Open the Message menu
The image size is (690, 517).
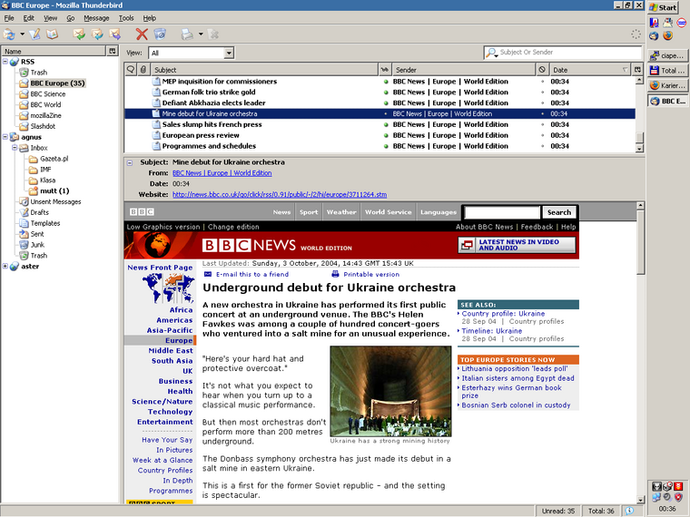pyautogui.click(x=96, y=18)
